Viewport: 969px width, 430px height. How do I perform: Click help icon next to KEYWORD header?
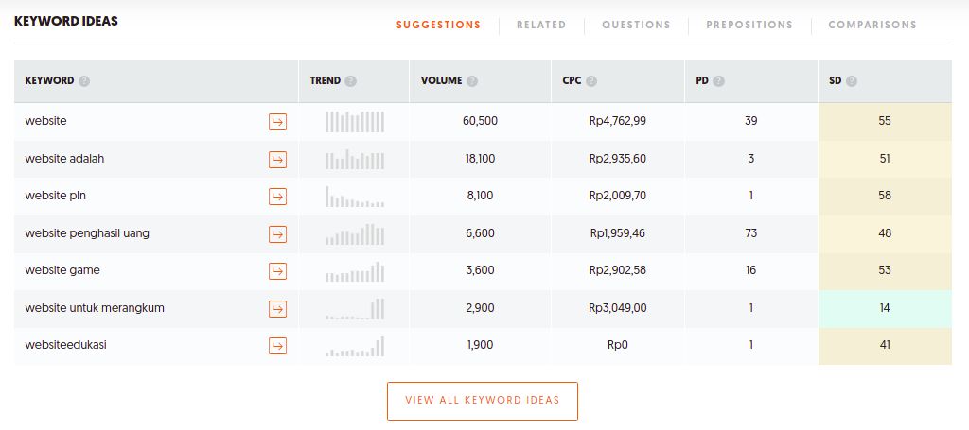click(84, 81)
